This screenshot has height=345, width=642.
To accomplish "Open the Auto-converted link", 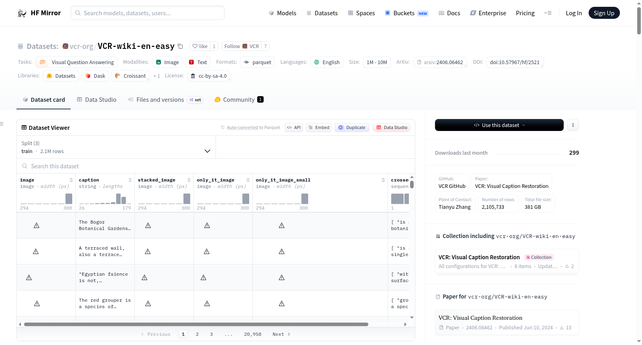I will coord(242,127).
